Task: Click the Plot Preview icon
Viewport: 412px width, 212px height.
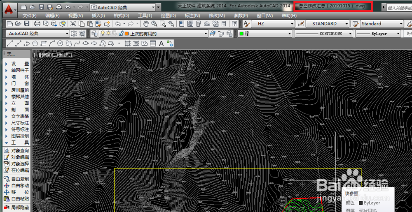Action: pos(46,24)
